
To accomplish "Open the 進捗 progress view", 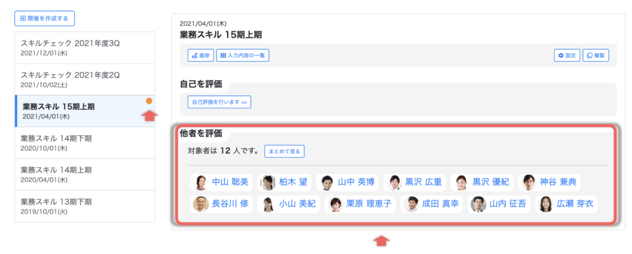I will [201, 55].
